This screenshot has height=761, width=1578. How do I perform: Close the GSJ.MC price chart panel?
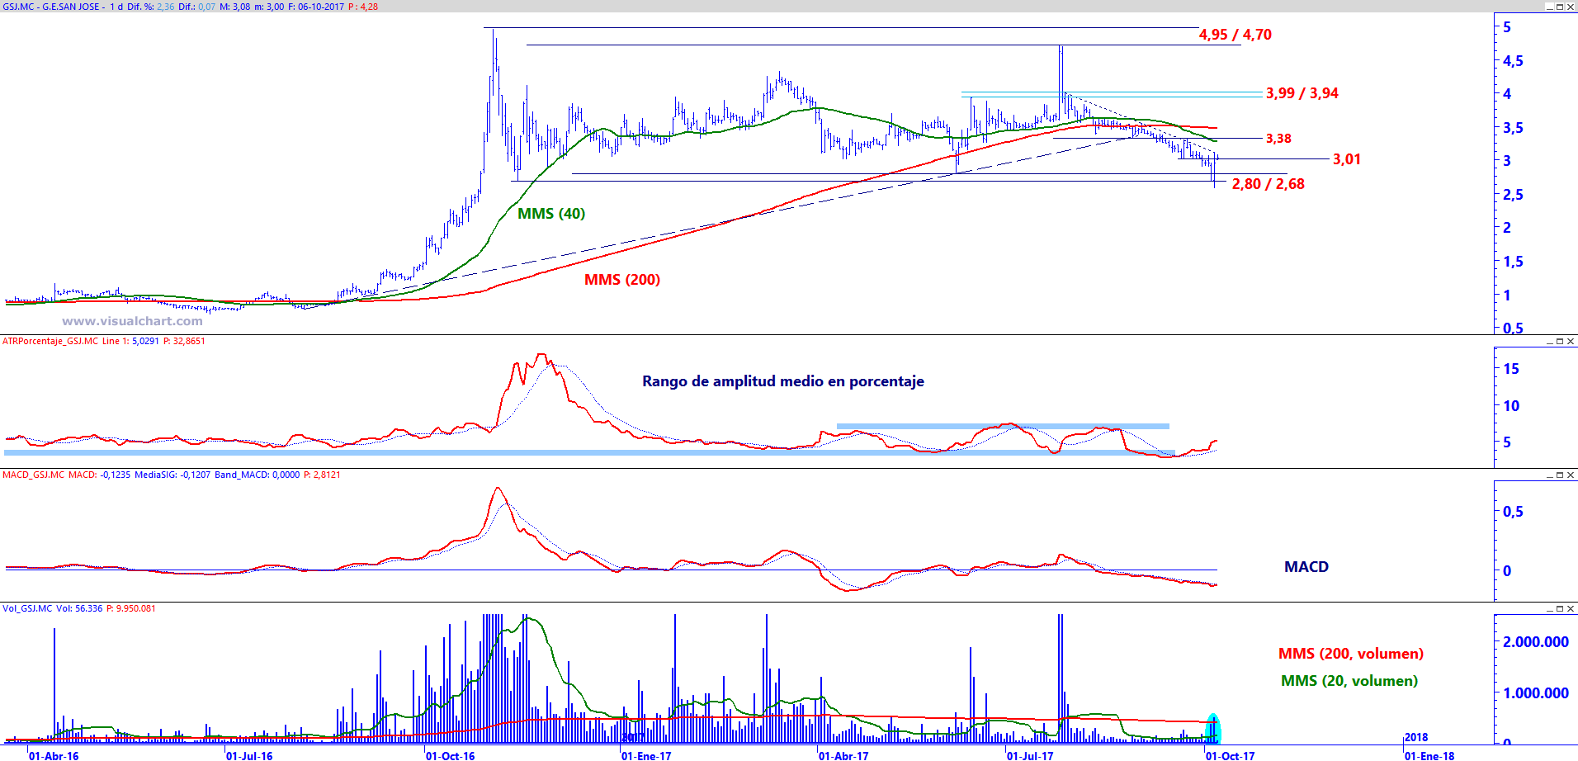point(1571,7)
